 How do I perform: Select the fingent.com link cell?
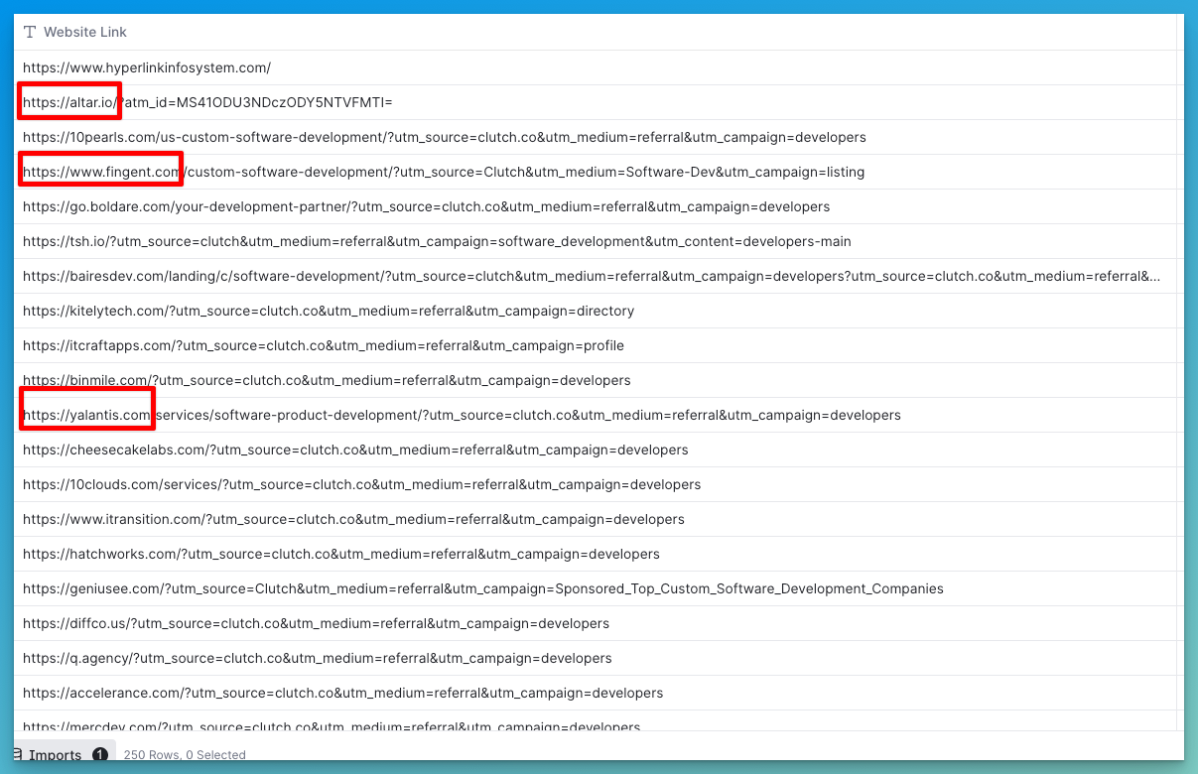595,172
